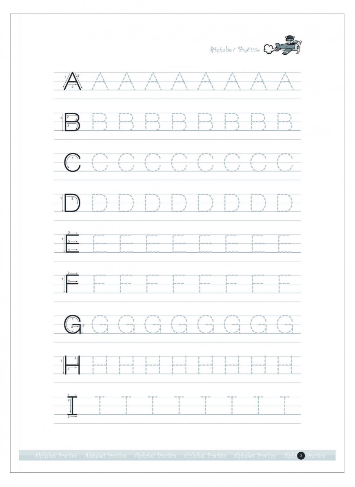Screen dimensions: 355x487
Task: Click the solid black letter C
Action: coord(72,162)
